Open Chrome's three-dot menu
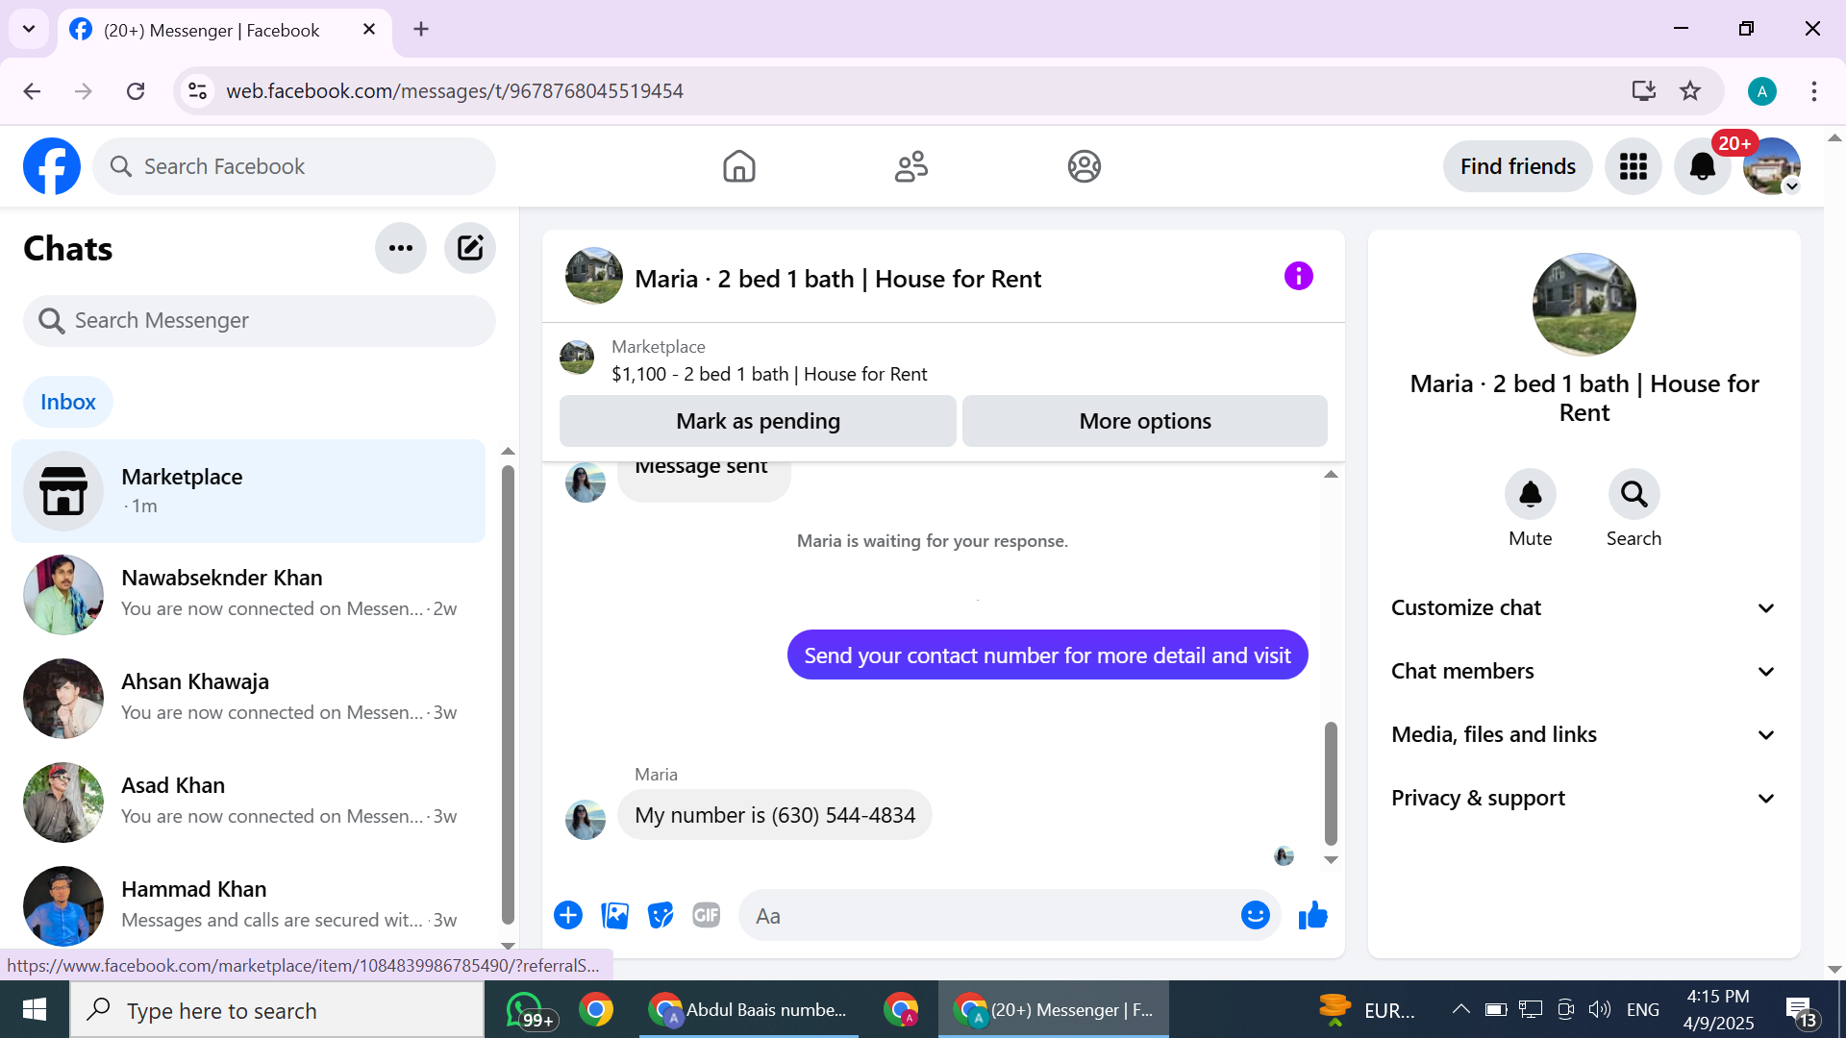The height and width of the screenshot is (1038, 1846). coord(1814,91)
